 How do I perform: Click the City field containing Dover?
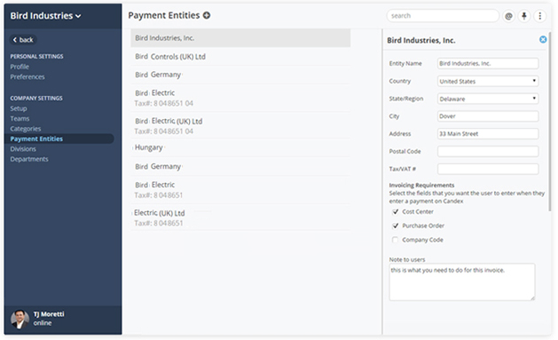click(x=488, y=116)
